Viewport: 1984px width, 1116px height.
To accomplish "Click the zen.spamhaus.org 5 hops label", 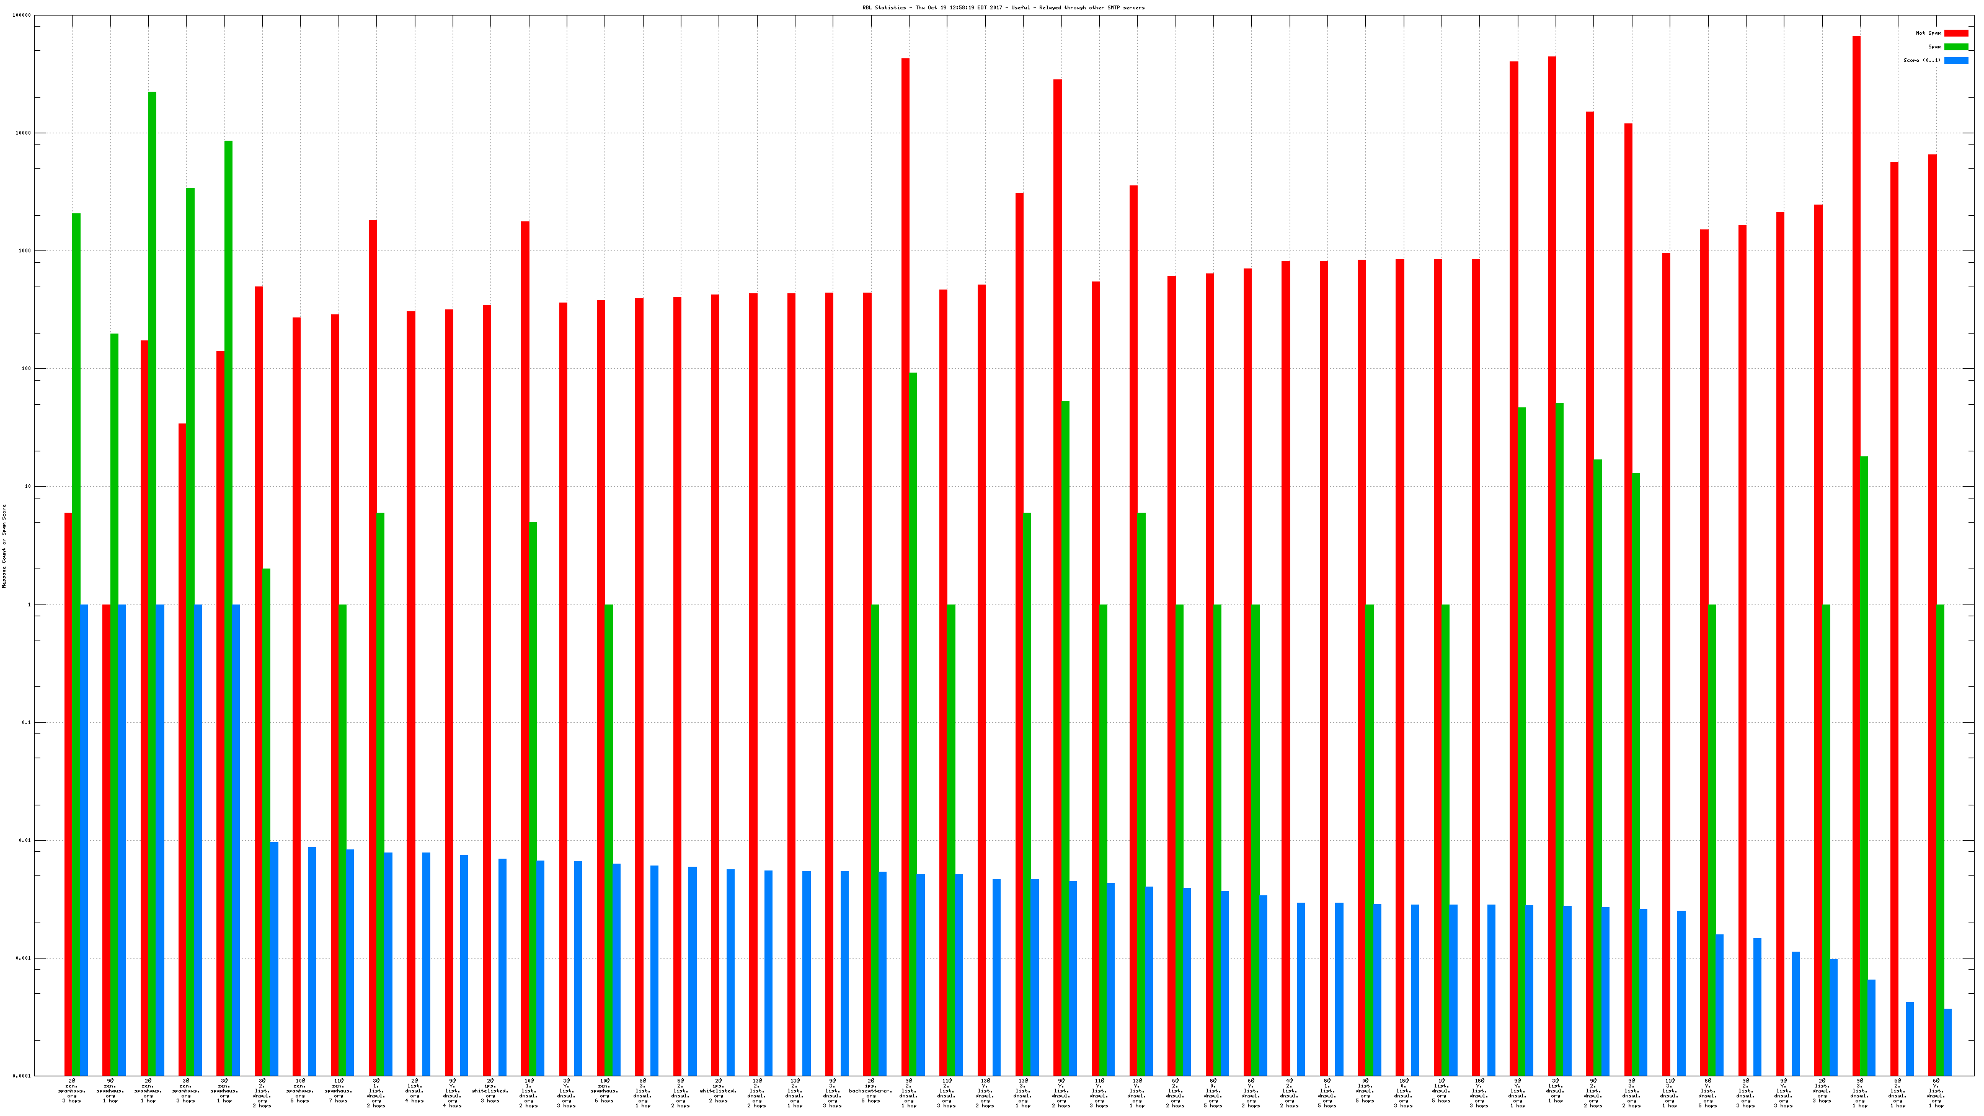I will 299,1091.
